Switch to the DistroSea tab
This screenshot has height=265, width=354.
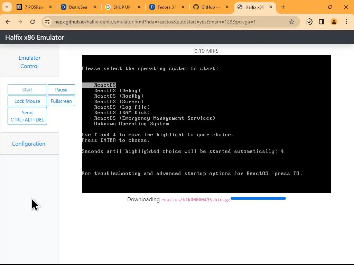[x=78, y=7]
